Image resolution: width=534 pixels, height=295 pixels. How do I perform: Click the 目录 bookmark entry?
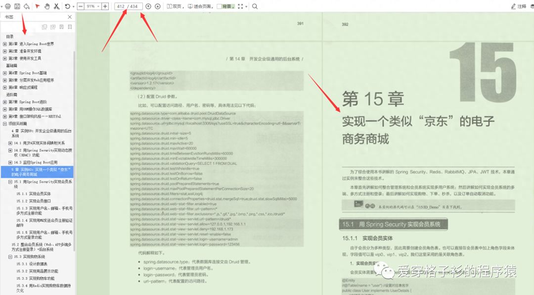point(10,37)
